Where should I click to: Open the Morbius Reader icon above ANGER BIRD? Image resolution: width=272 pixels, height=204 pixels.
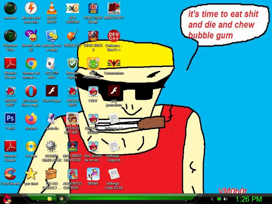10,64
